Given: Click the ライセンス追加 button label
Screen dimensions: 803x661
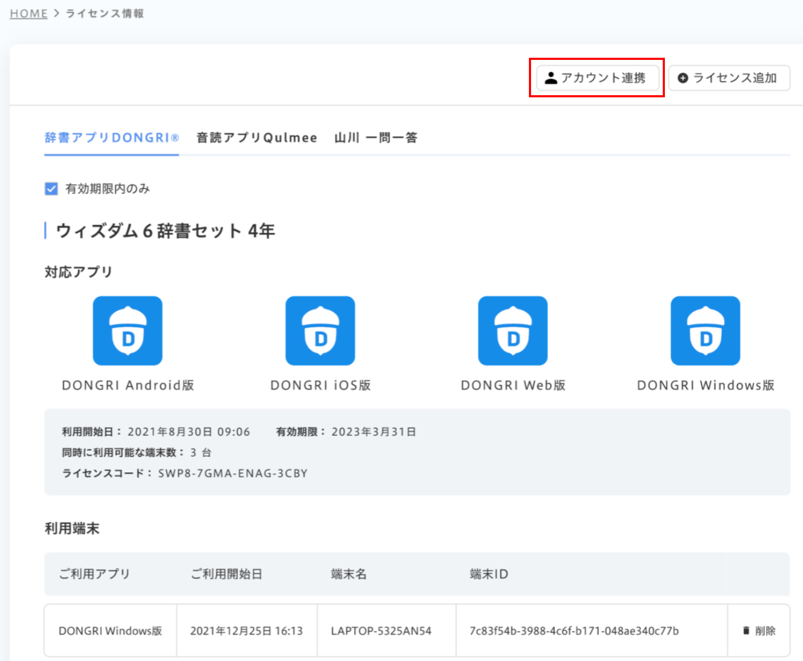Looking at the screenshot, I should click(x=735, y=78).
